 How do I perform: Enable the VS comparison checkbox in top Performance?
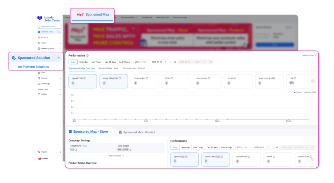tap(172, 62)
